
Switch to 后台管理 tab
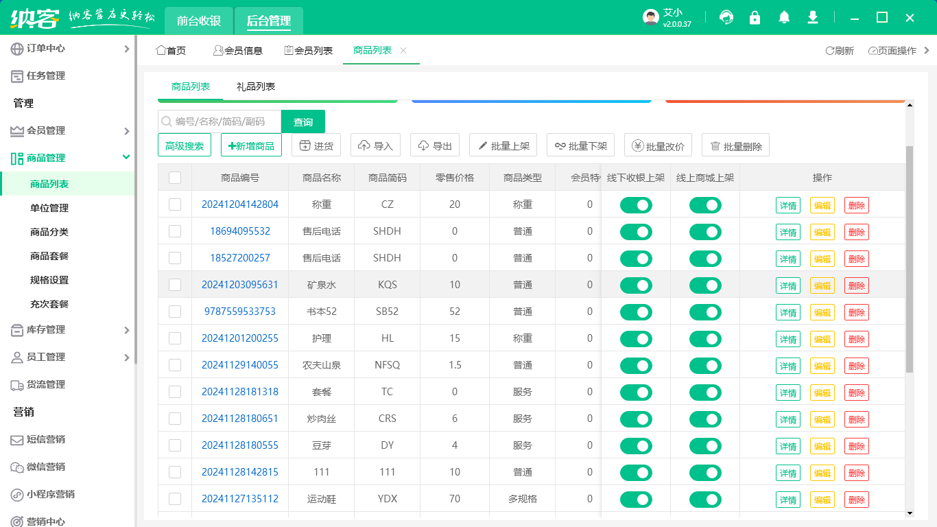click(269, 21)
